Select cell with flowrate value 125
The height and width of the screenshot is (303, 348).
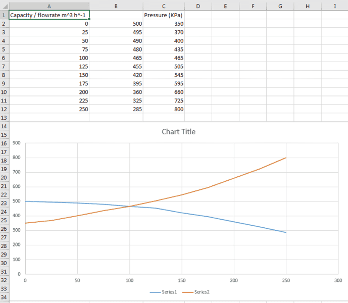coord(49,66)
